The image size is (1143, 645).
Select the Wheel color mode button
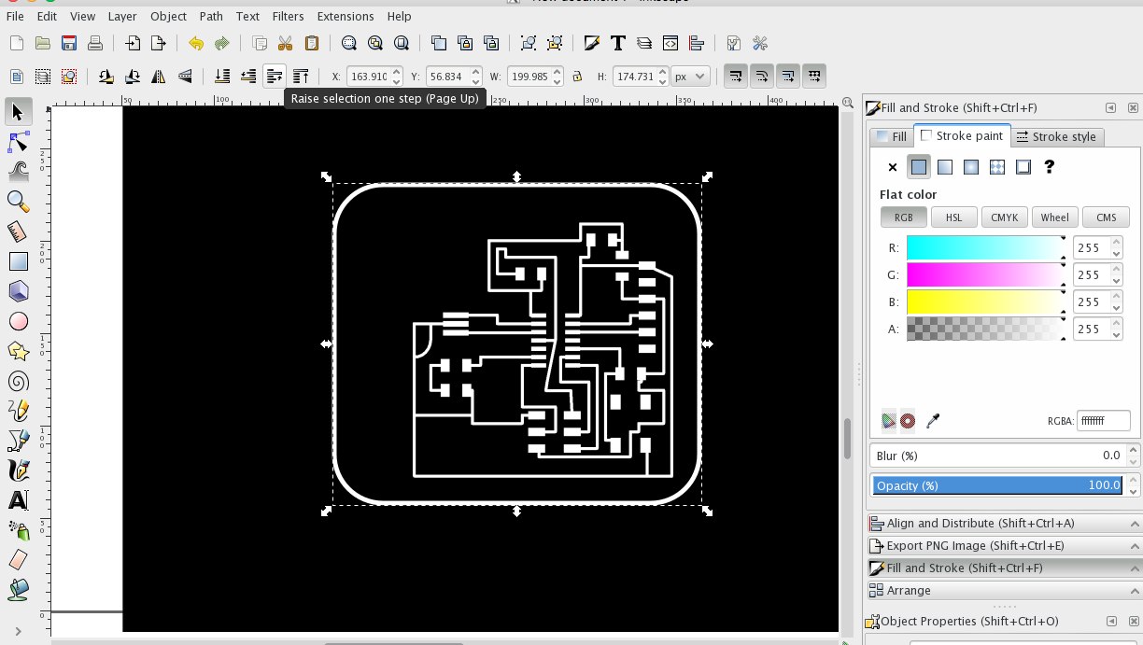(x=1055, y=217)
